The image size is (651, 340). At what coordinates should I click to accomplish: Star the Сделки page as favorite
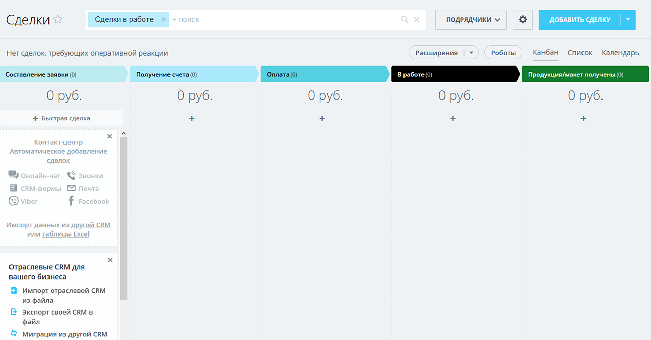pyautogui.click(x=58, y=19)
